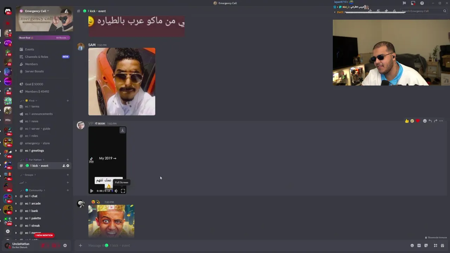Open the Inbox icon in title bar
The image size is (450, 253).
(x=413, y=3)
